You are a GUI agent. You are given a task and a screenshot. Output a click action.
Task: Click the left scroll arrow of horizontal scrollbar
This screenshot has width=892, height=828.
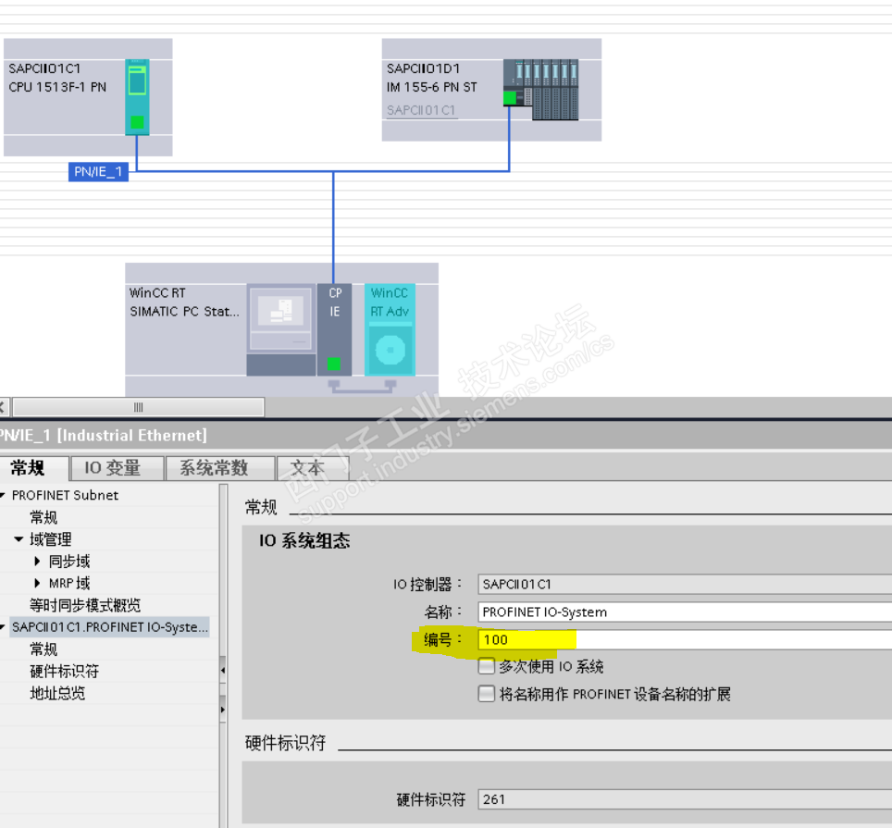tap(3, 407)
